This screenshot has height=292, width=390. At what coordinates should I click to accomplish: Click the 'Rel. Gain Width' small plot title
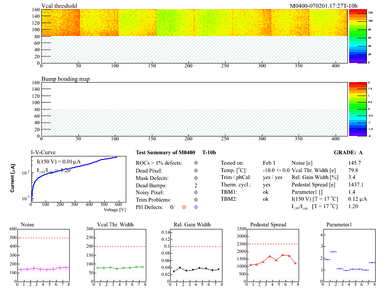192,225
